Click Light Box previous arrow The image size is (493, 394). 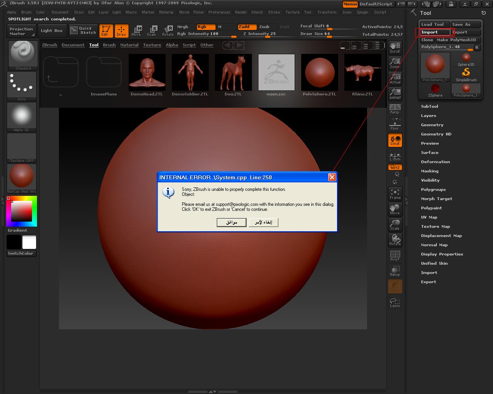(227, 45)
